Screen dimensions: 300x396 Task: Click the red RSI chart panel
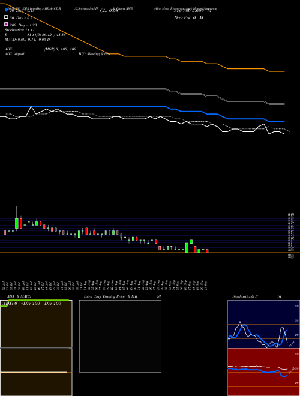click(x=263, y=372)
